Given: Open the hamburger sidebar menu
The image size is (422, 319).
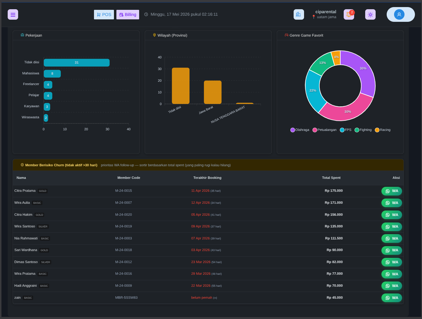Looking at the screenshot, I should [x=13, y=14].
